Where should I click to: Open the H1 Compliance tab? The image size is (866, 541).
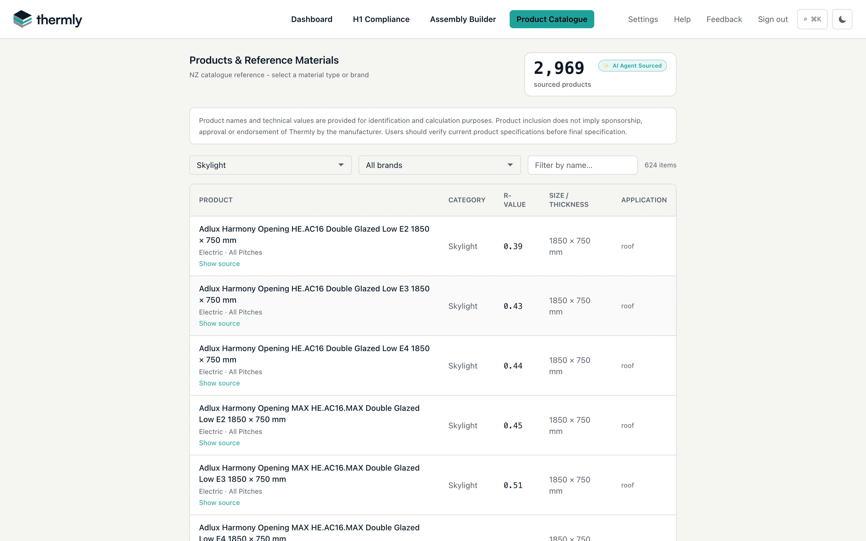tap(381, 19)
